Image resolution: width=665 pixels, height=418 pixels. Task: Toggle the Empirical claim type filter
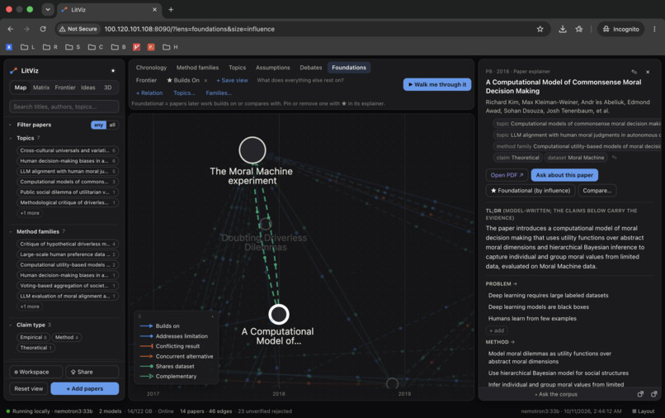(33, 337)
